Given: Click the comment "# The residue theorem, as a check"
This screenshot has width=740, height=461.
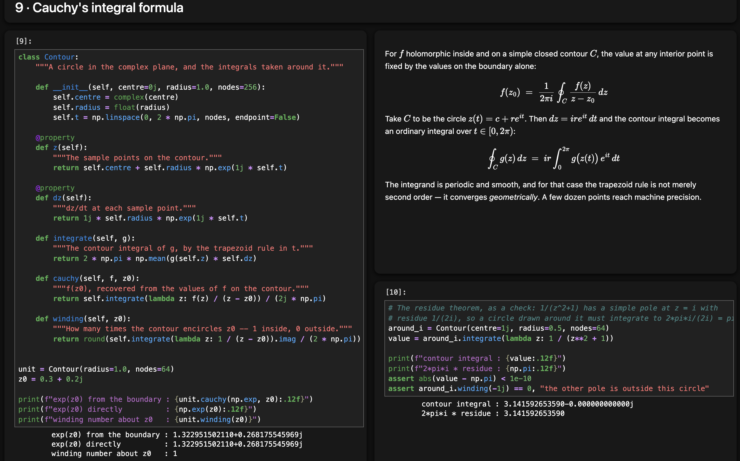Looking at the screenshot, I should point(553,308).
